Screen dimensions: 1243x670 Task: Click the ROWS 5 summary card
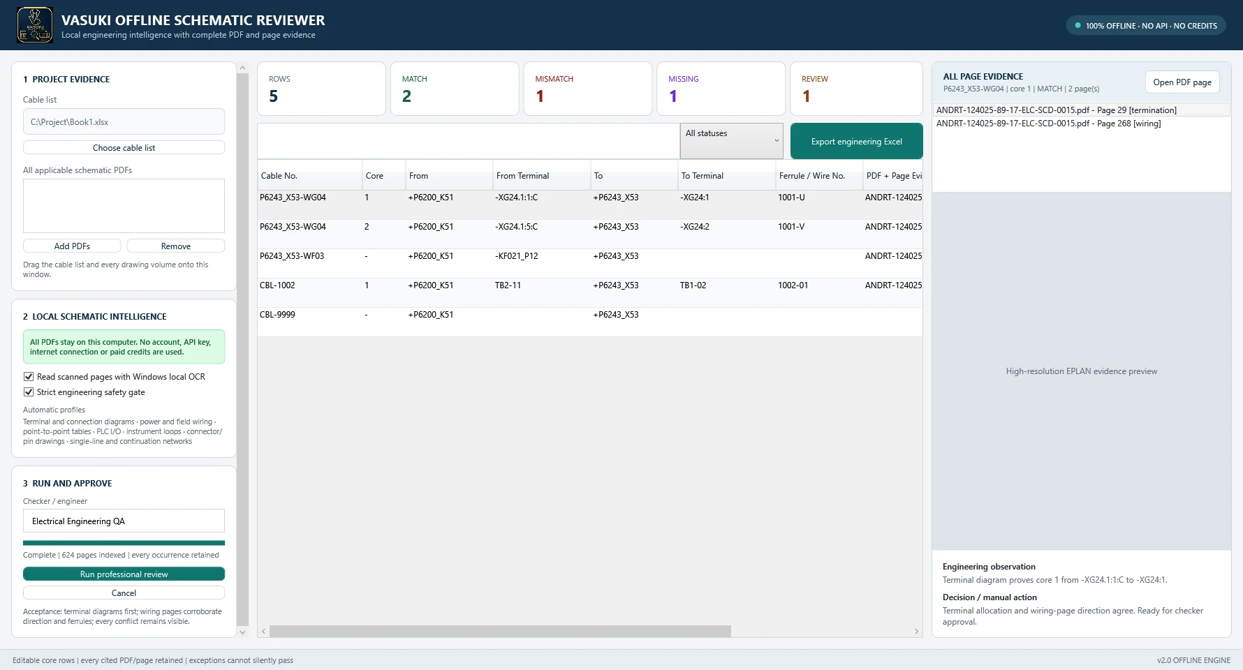pos(321,89)
